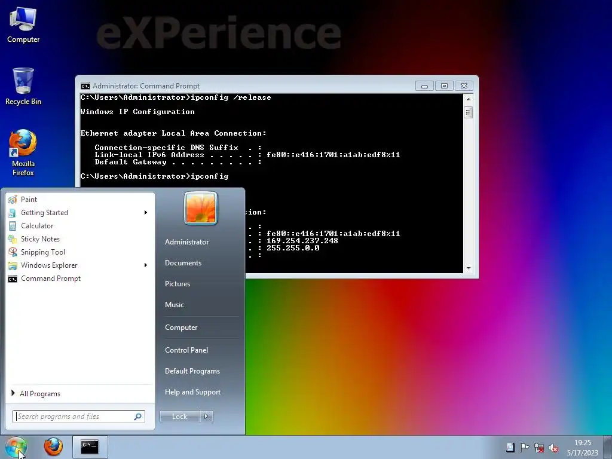The height and width of the screenshot is (459, 612).
Task: Open the Computer desktop icon
Action: 23,25
